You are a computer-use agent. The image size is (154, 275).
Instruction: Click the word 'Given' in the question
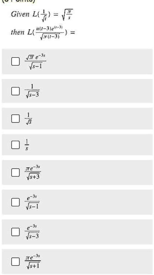click(x=20, y=14)
